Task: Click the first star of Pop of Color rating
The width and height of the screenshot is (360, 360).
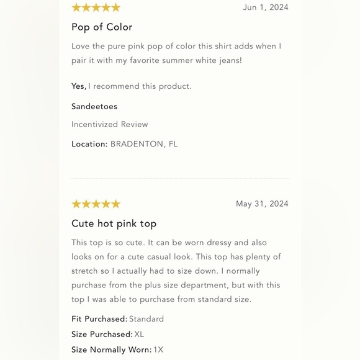Action: pos(76,7)
